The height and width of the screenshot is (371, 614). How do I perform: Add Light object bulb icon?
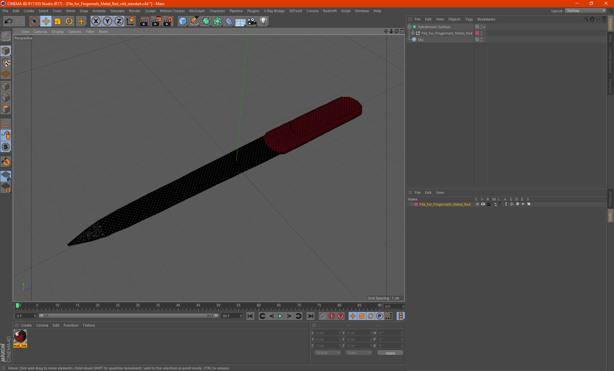coord(264,21)
